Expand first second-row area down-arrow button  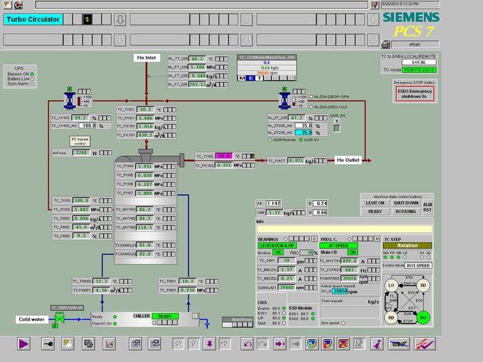[120, 40]
